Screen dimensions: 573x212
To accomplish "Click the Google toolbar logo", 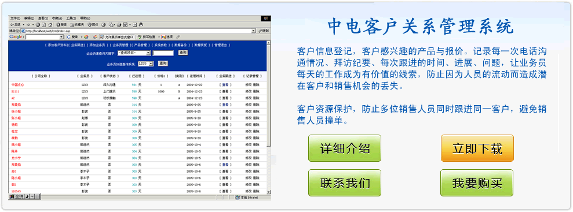I will (x=16, y=37).
